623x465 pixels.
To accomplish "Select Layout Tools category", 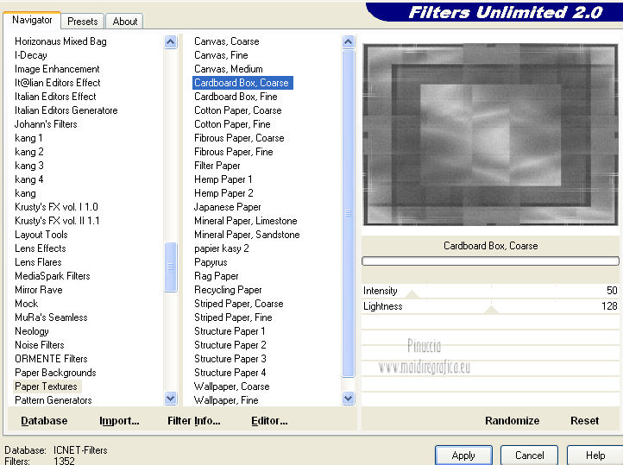I will 41,235.
